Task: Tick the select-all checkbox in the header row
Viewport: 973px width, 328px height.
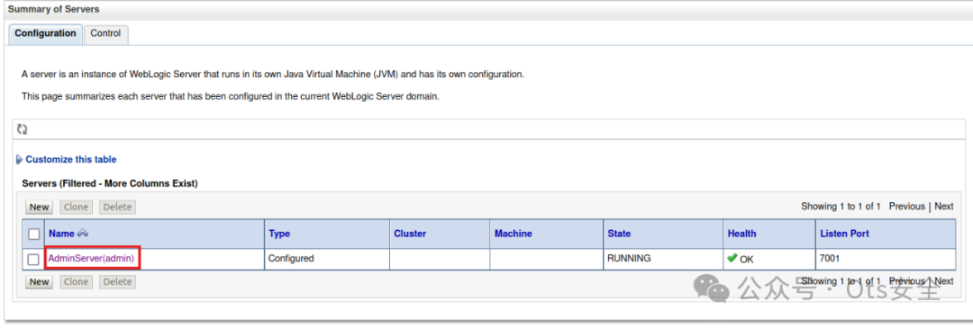Action: point(34,235)
